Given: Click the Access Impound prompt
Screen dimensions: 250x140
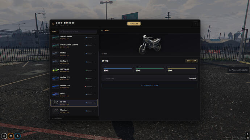Looking at the screenshot, I should click(x=238, y=70).
